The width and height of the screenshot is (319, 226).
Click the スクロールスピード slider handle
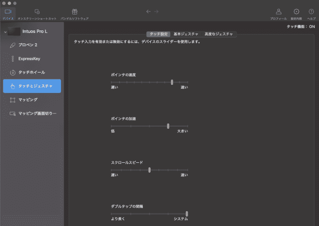click(x=149, y=170)
